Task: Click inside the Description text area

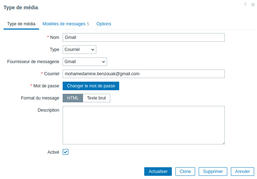Action: coord(144,125)
